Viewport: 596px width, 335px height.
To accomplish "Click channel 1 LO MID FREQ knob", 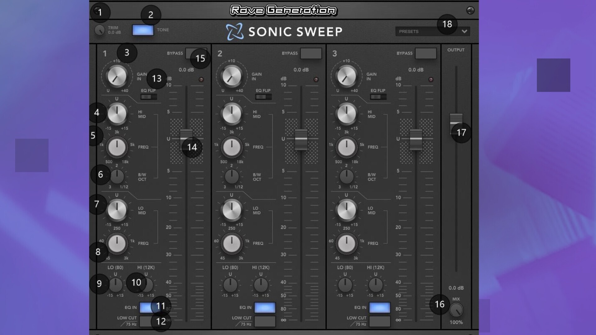I will coord(117,243).
